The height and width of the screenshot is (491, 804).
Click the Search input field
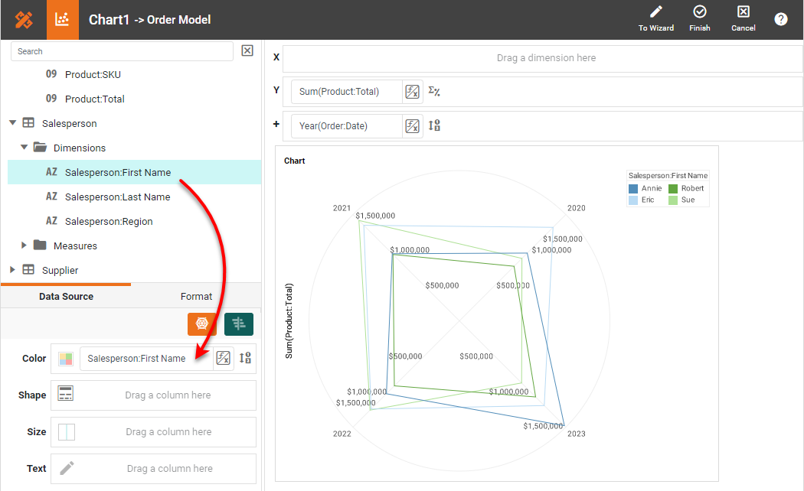(x=123, y=51)
